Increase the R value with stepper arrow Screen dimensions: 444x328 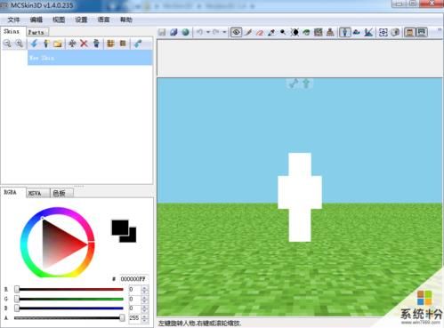coord(144,287)
